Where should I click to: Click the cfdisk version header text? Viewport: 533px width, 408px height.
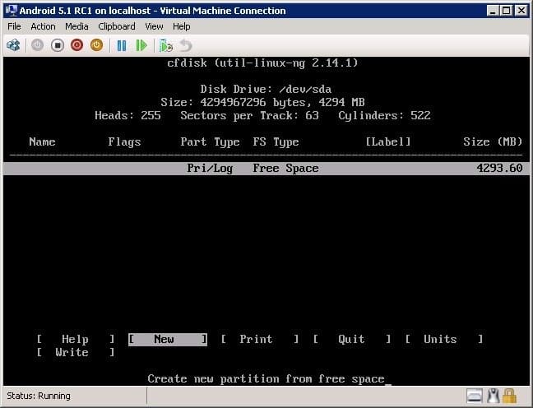[262, 63]
